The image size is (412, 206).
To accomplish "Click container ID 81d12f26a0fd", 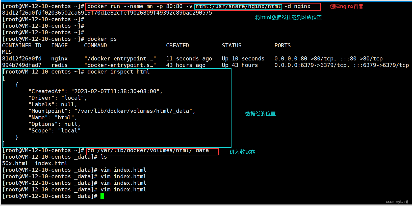I will 22,59.
